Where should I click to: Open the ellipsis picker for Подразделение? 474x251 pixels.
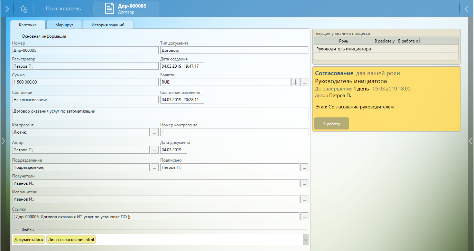(155, 167)
